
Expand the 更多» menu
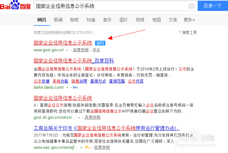click(189, 20)
